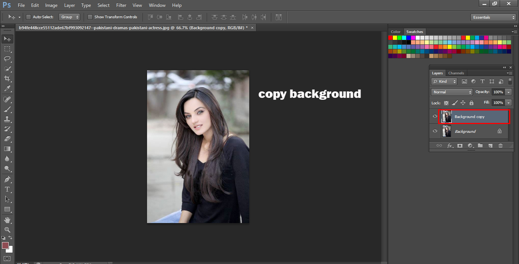
Task: Pick a red swatch in the Swatches panel
Action: coord(390,38)
